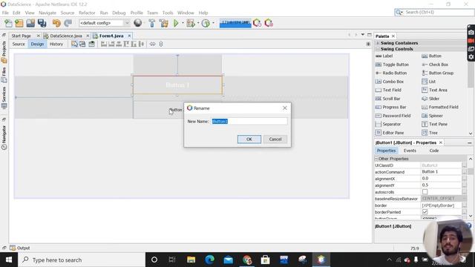Switch to History view button

[56, 44]
